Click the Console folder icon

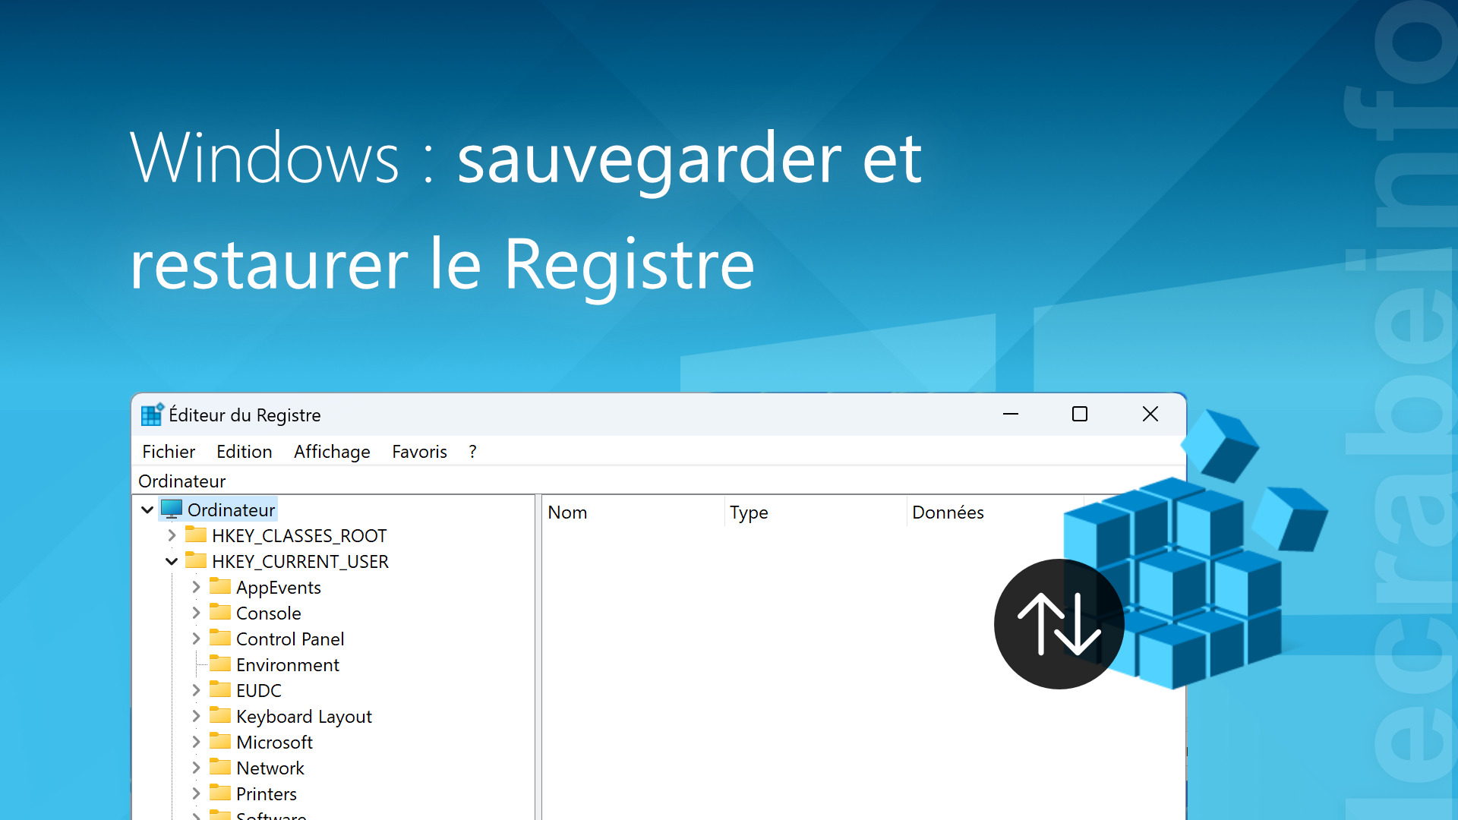pos(220,612)
